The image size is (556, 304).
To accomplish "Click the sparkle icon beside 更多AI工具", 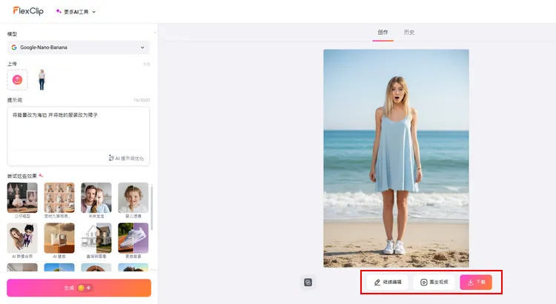I will [59, 12].
